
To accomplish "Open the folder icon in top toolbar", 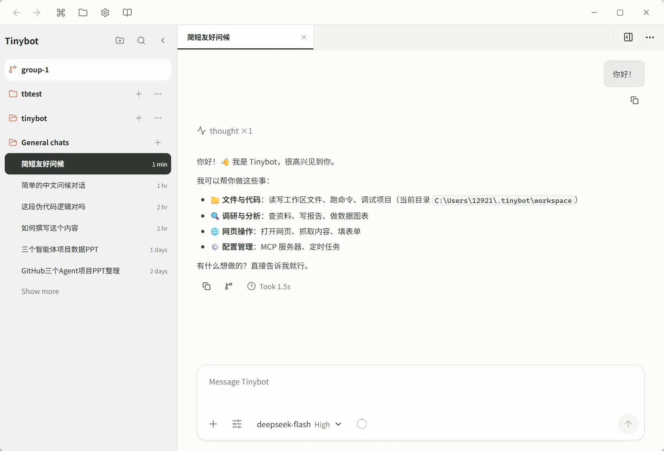I will click(x=83, y=13).
